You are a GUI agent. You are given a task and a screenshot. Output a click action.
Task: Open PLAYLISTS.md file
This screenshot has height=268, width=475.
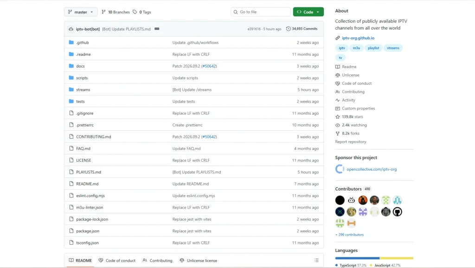(x=89, y=172)
